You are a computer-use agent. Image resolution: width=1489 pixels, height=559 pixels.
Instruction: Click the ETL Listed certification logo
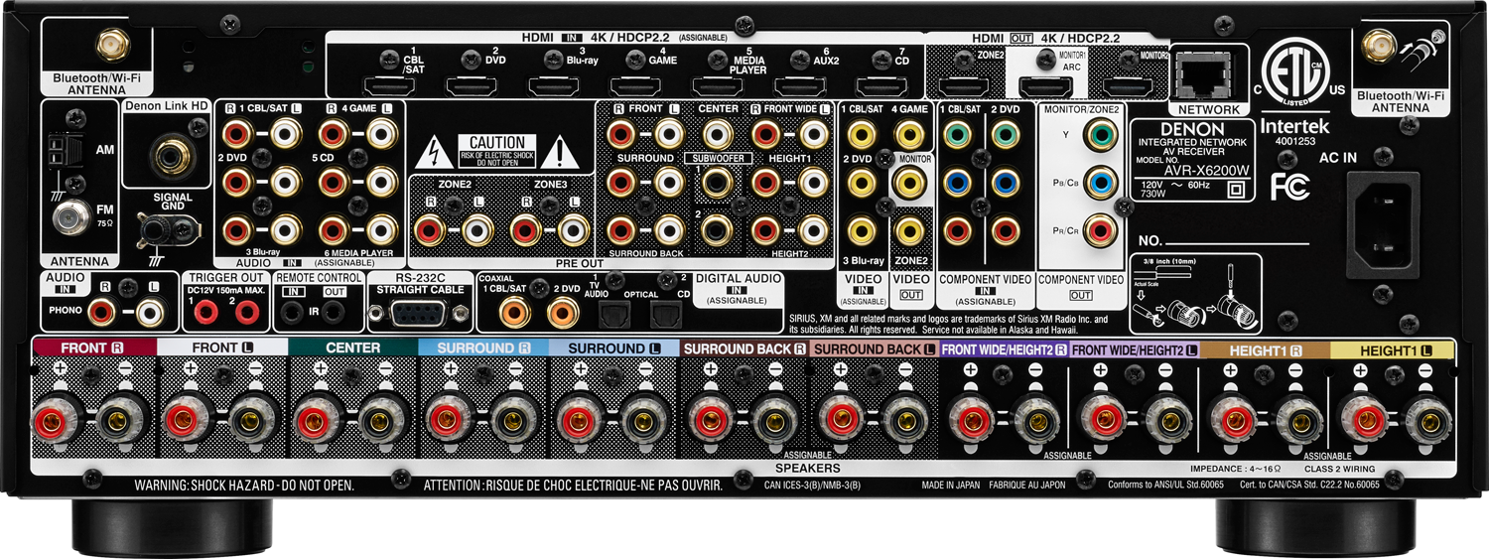pos(1296,72)
